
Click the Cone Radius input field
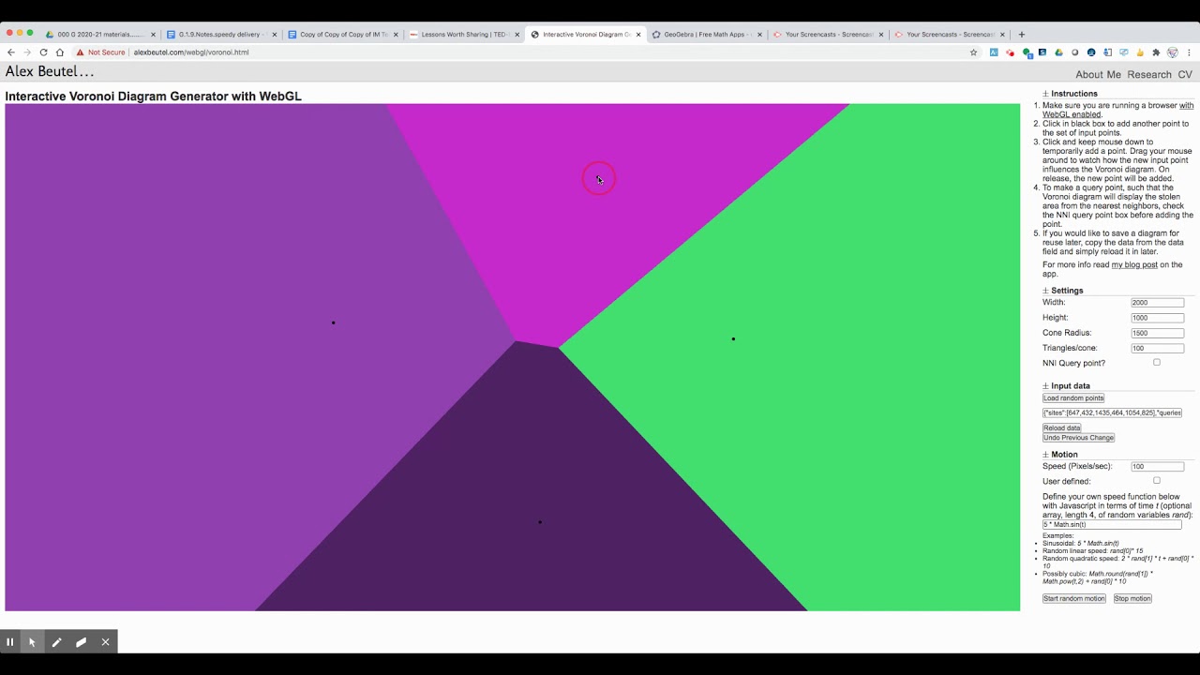pyautogui.click(x=1158, y=333)
